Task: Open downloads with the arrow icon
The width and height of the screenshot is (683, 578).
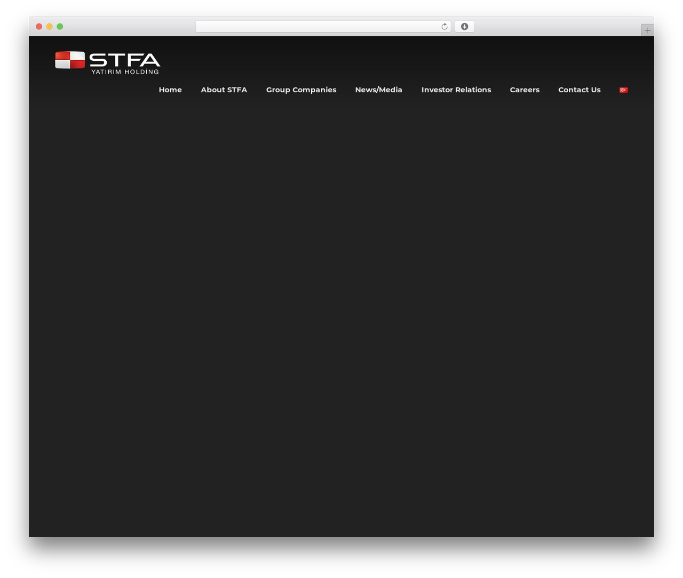Action: click(x=464, y=27)
